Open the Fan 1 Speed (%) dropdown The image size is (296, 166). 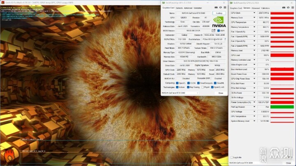(254, 32)
